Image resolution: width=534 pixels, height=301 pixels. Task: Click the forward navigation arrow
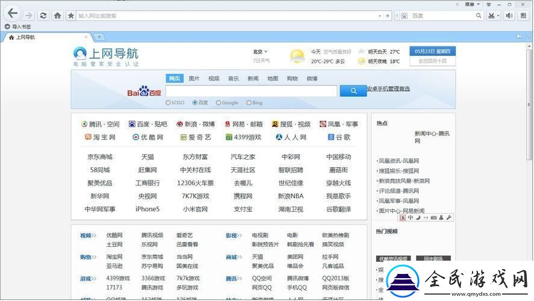(29, 16)
